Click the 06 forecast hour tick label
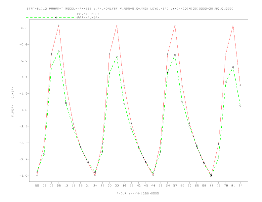Image resolution: width=262 pixels, height=202 pixels. click(x=52, y=185)
